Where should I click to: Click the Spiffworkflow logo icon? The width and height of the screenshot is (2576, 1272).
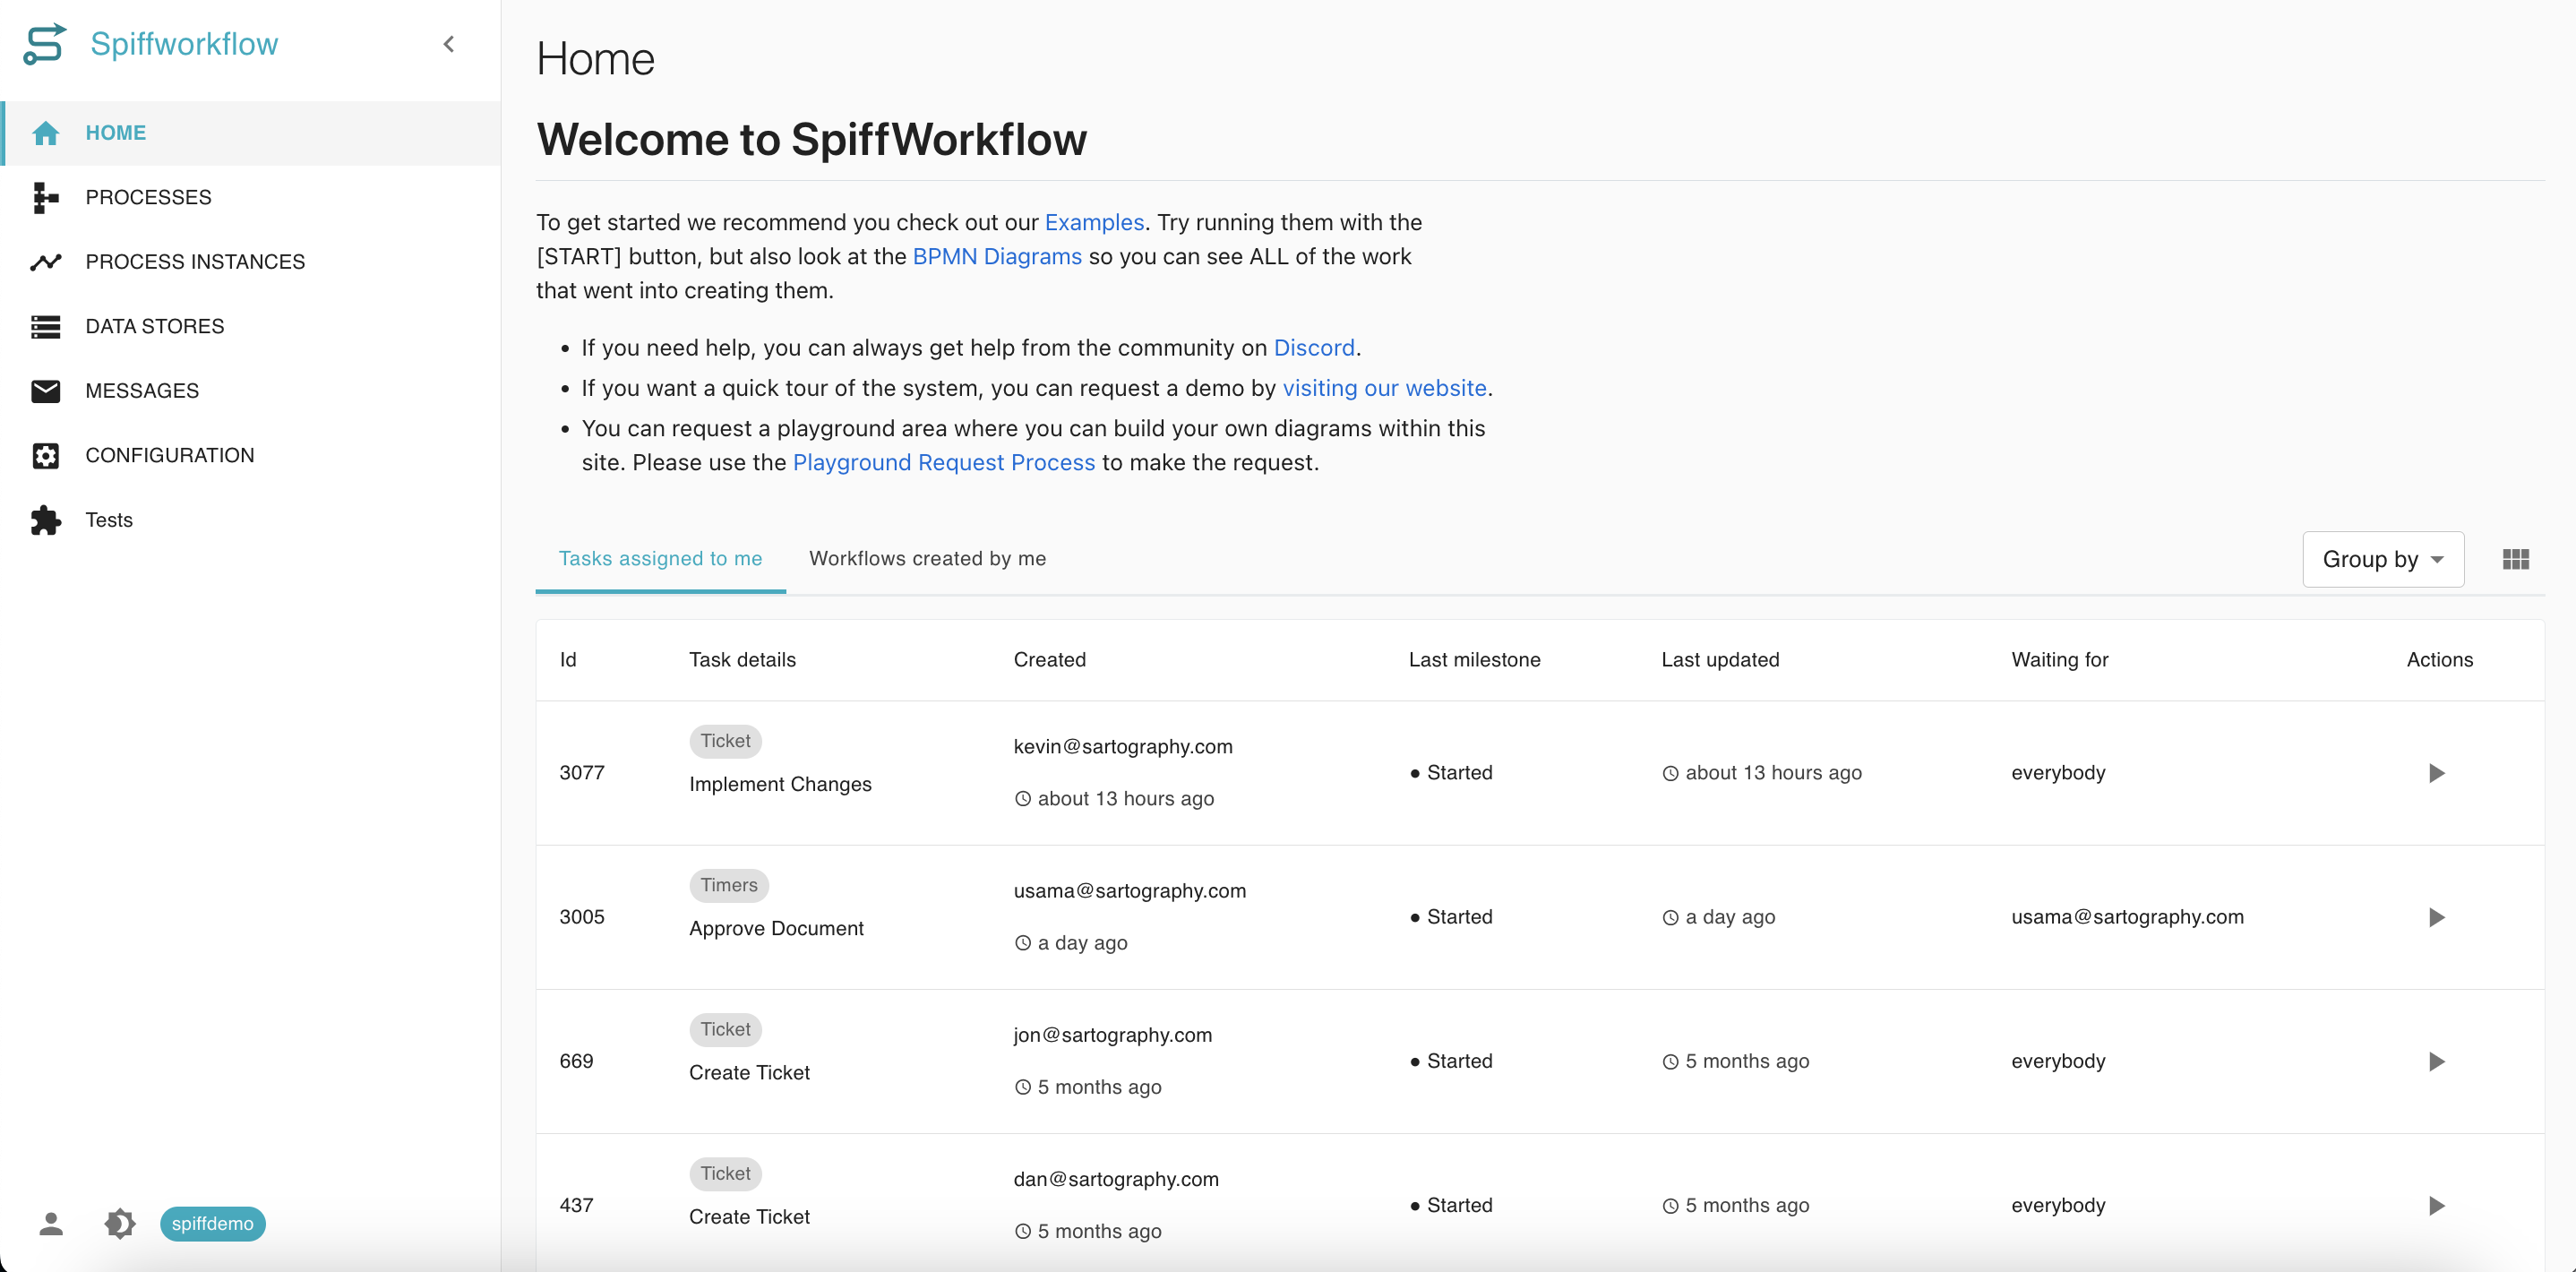pyautogui.click(x=45, y=44)
